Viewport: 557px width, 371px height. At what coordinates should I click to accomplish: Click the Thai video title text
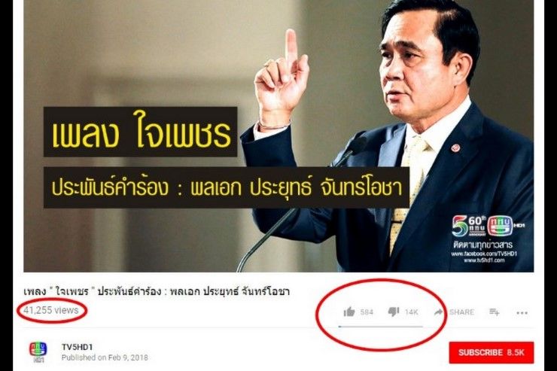pyautogui.click(x=157, y=291)
